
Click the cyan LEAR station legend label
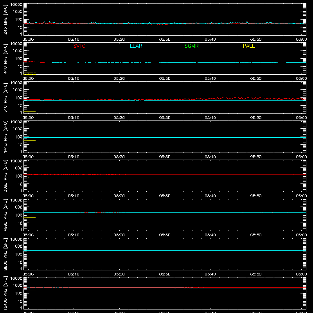pos(136,46)
